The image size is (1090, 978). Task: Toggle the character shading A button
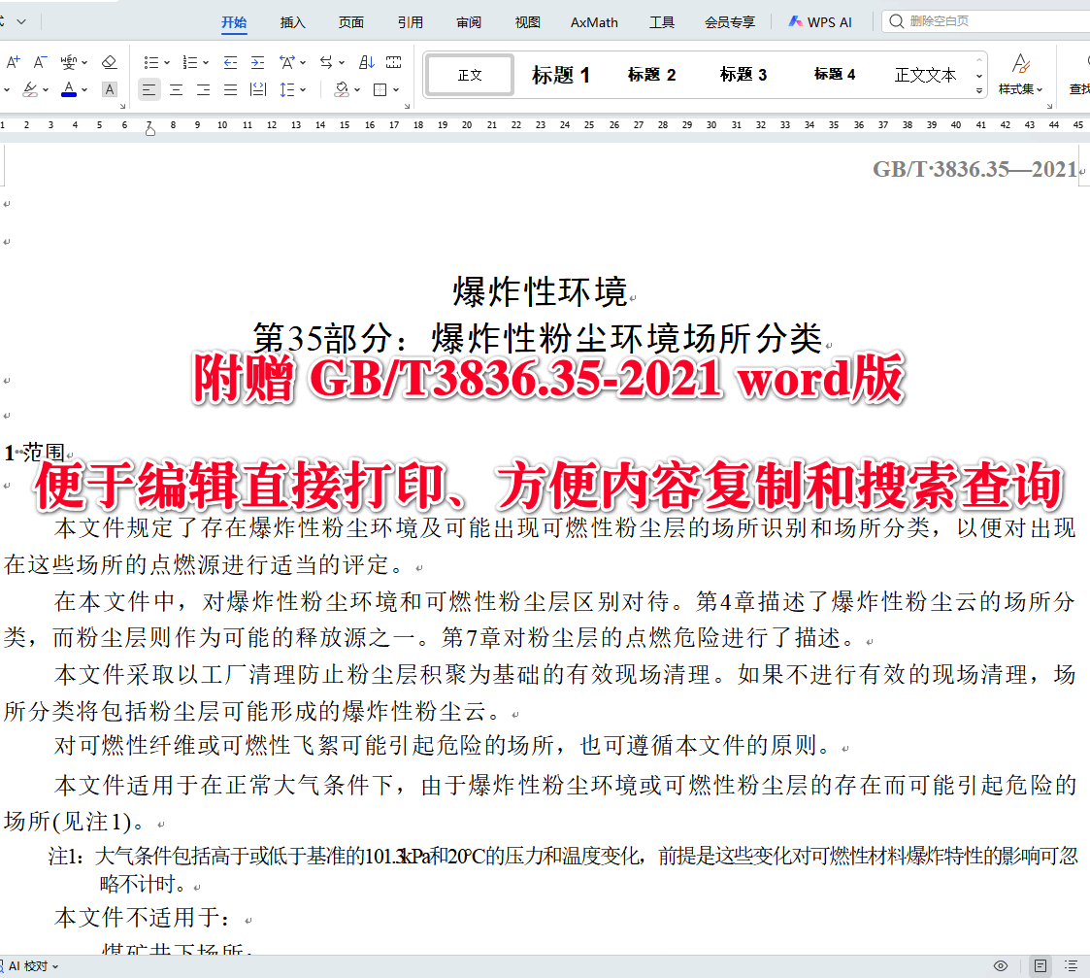pyautogui.click(x=110, y=89)
